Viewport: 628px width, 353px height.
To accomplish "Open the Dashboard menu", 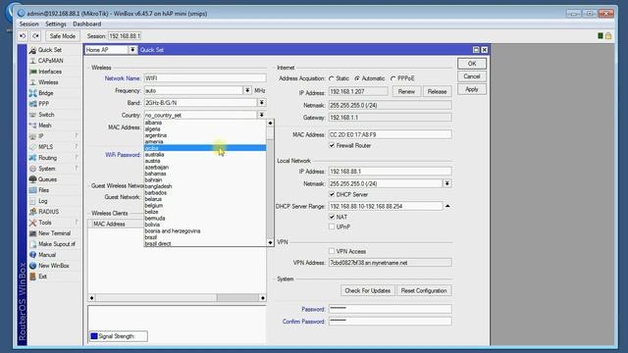I will click(87, 24).
